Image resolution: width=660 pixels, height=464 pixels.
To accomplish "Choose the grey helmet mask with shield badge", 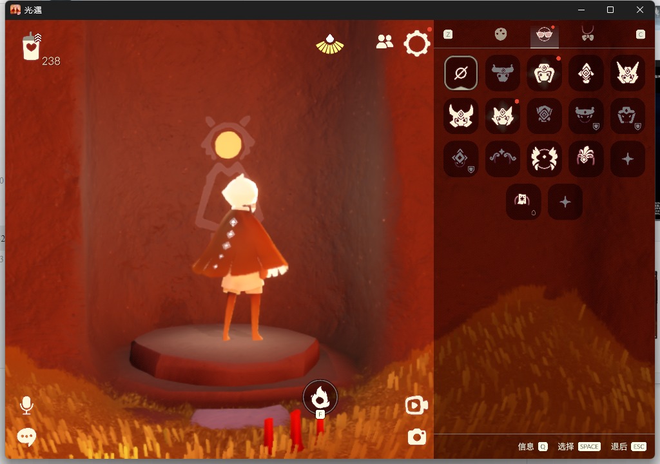I will (x=627, y=116).
